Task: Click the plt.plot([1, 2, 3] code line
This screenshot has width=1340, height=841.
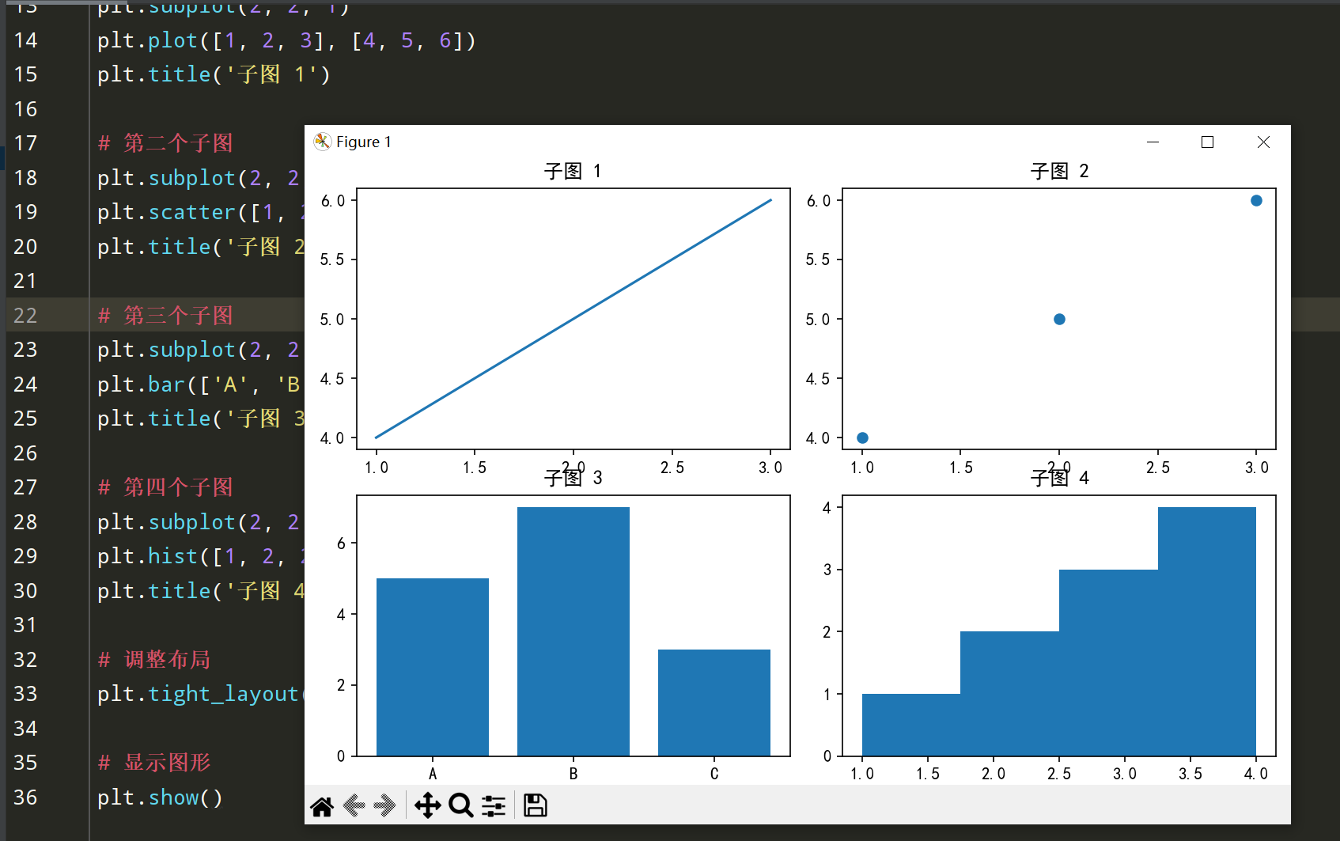Action: point(286,40)
